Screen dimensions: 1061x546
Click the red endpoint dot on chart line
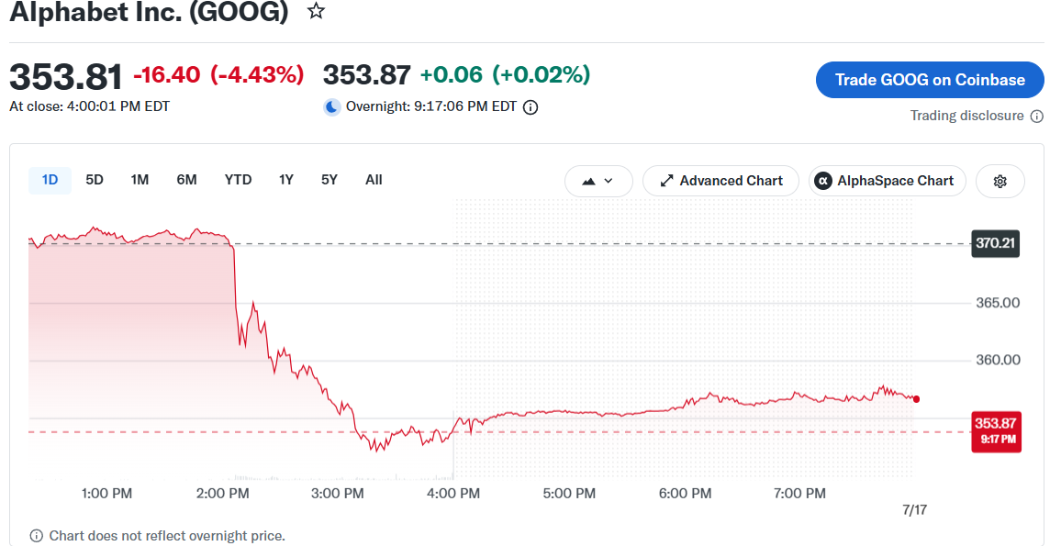[x=916, y=399]
